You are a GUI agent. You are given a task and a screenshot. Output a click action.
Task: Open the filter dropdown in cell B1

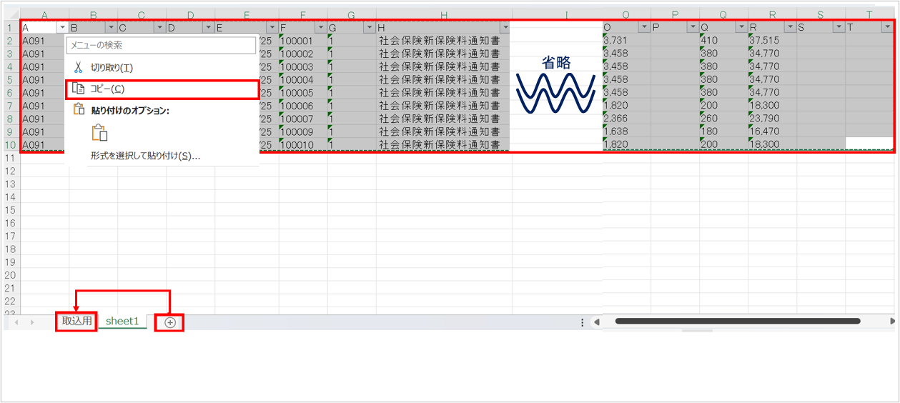coord(110,27)
